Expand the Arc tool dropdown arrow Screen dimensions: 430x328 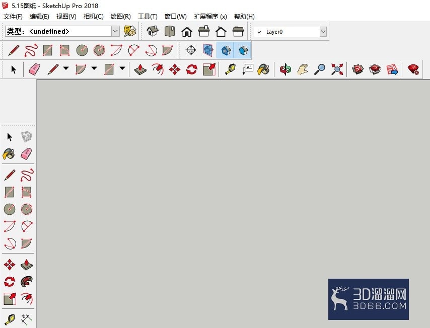coord(94,68)
